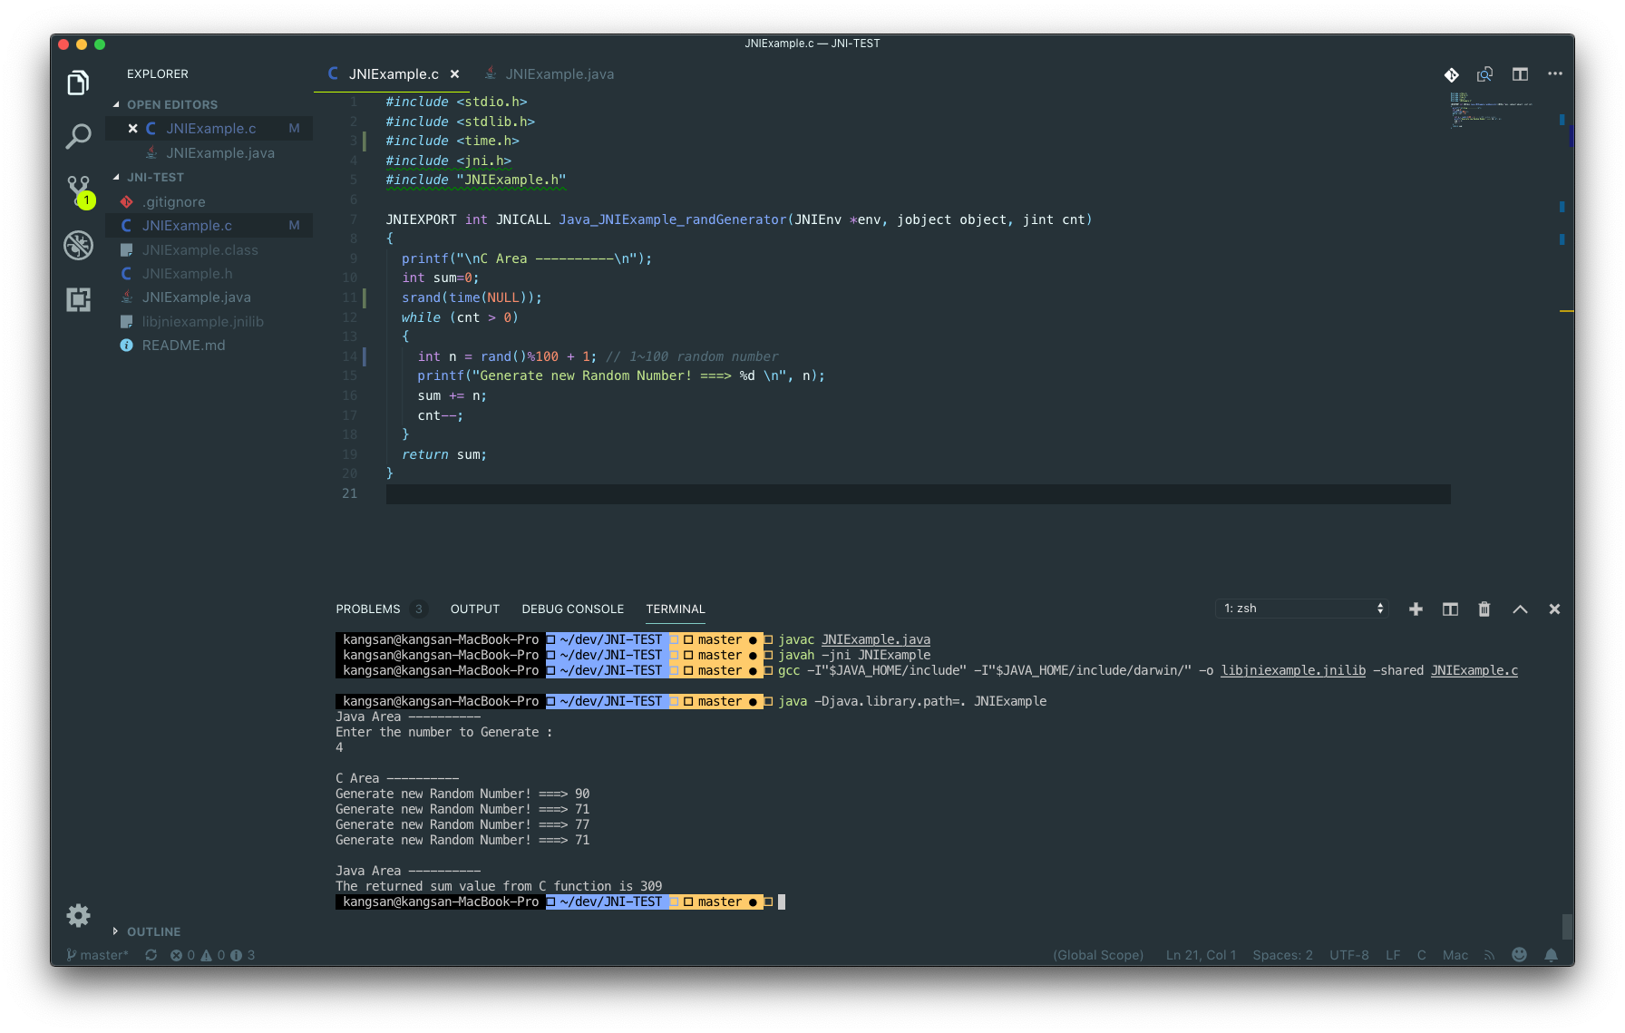
Task: Click the (Global Scope) status entry
Action: [x=1098, y=955]
